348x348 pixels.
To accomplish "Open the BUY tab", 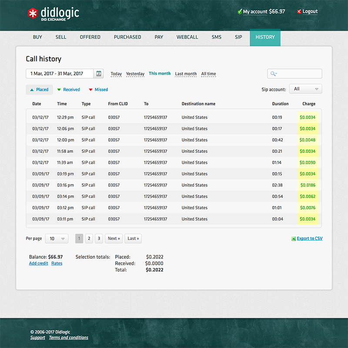I will pyautogui.click(x=37, y=37).
